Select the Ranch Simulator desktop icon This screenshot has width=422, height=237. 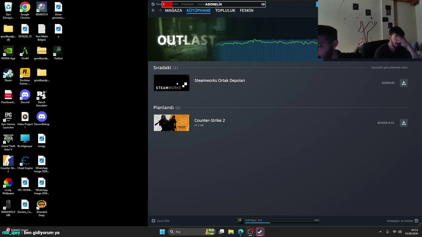pyautogui.click(x=42, y=98)
